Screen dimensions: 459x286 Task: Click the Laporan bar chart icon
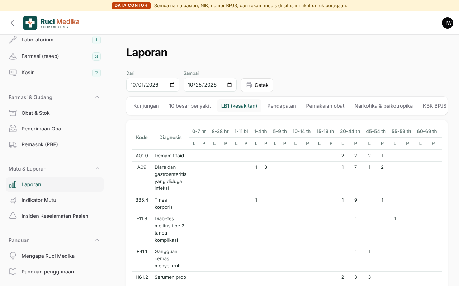point(13,184)
